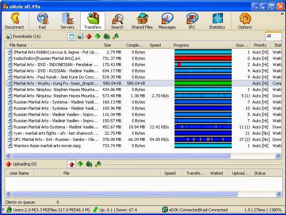Screen dimensions: 286x215
Task: Click the downloads horizontal scrollbar thumb
Action: [121, 156]
